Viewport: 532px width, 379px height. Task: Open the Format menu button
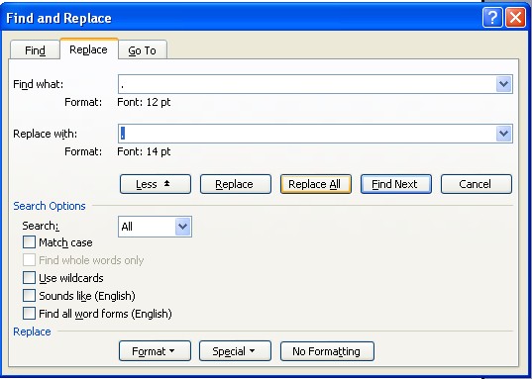(x=156, y=351)
